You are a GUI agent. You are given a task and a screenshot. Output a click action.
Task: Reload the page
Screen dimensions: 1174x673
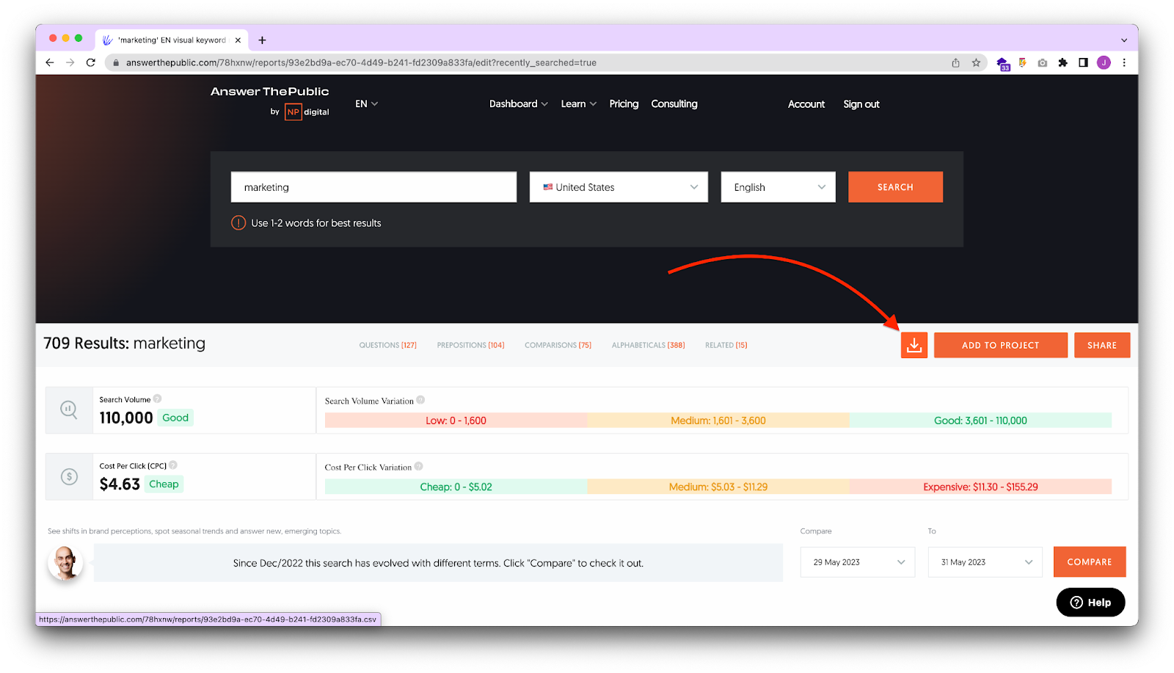(x=91, y=62)
